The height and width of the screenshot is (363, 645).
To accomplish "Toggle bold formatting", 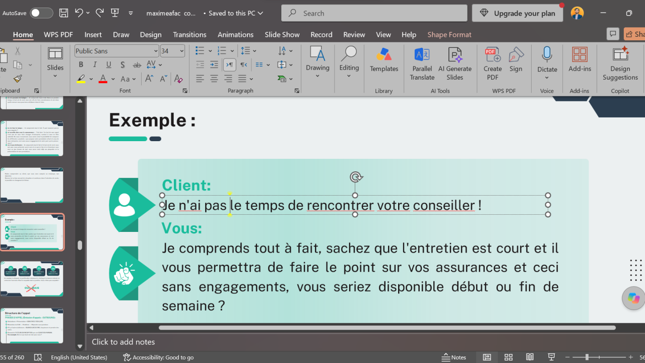I will (x=81, y=65).
